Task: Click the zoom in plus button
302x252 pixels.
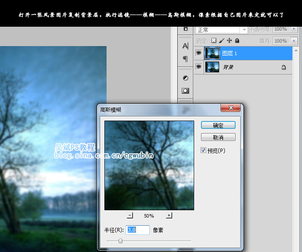Action: pos(169,215)
